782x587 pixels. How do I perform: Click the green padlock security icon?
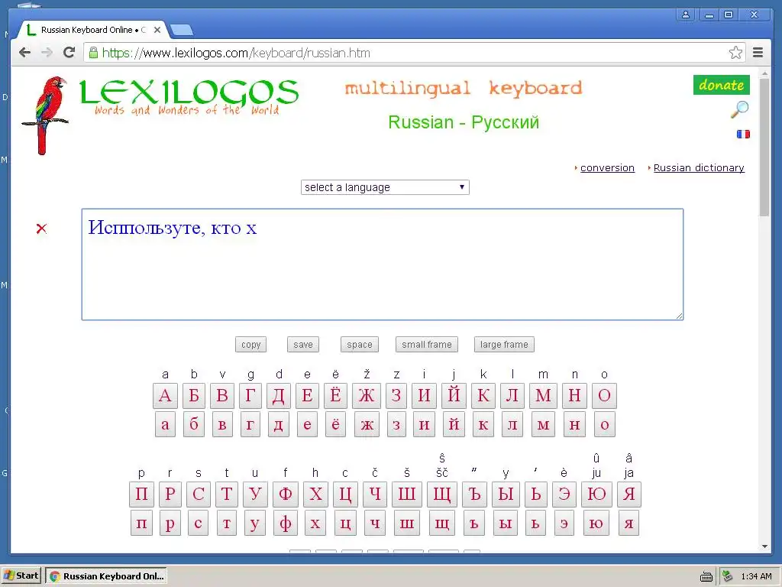pos(92,53)
